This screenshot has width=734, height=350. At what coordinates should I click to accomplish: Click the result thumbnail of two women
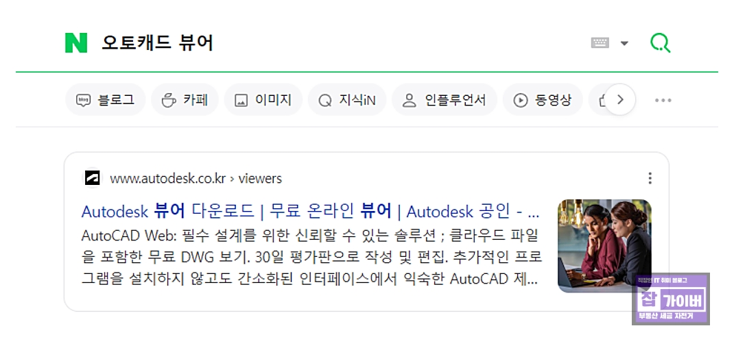[x=604, y=246]
